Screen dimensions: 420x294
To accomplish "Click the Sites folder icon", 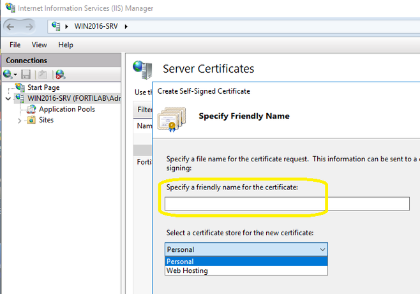I will (31, 120).
